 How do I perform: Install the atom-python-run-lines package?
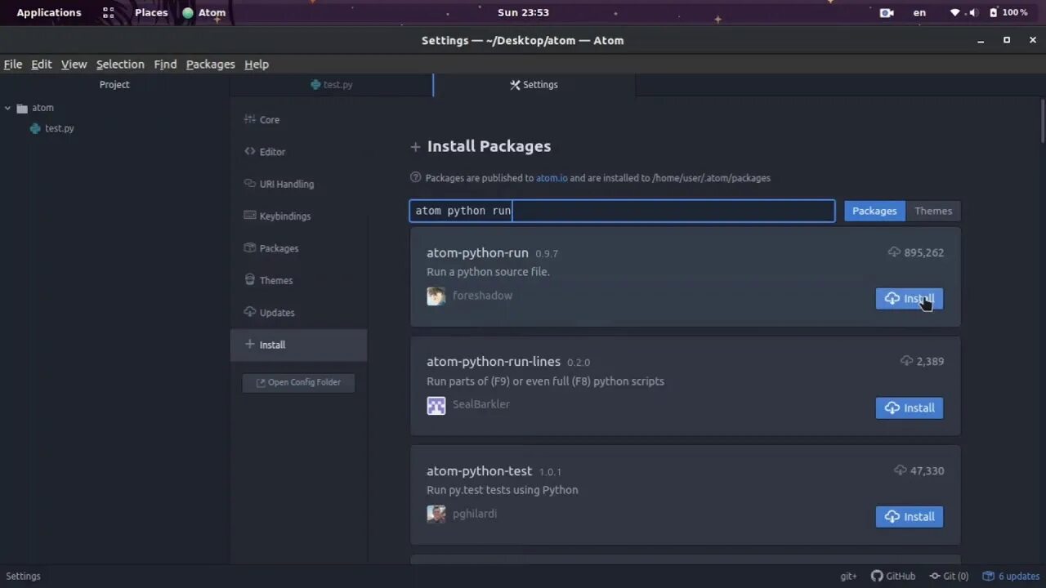(910, 408)
